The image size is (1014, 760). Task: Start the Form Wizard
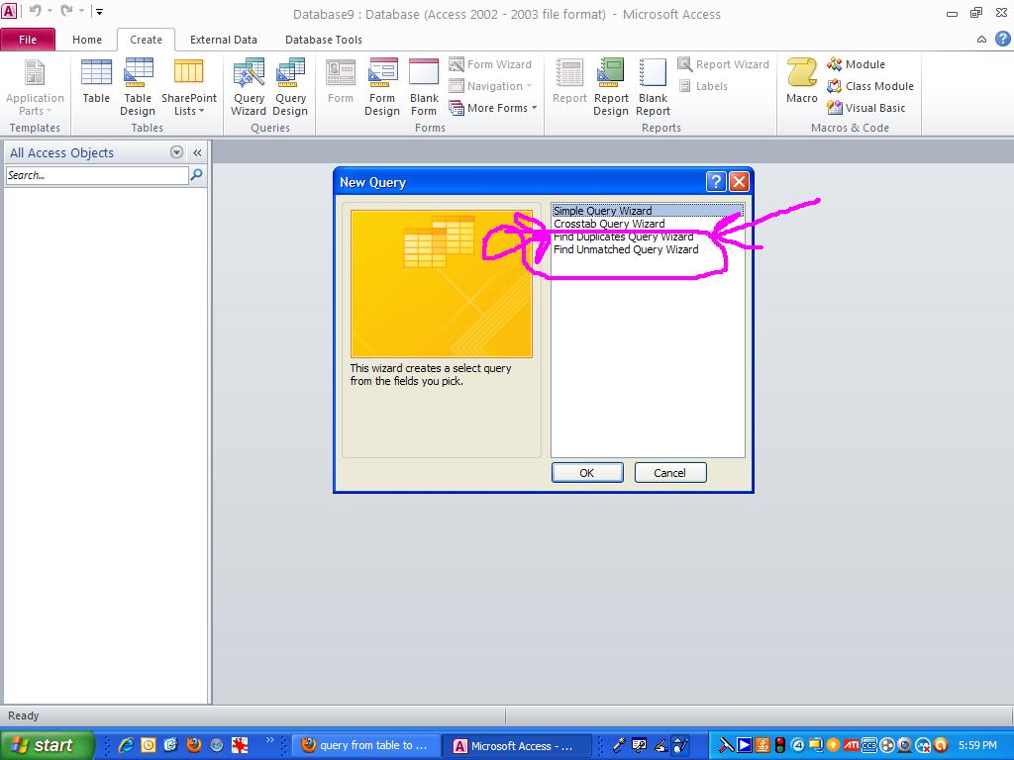[x=491, y=64]
